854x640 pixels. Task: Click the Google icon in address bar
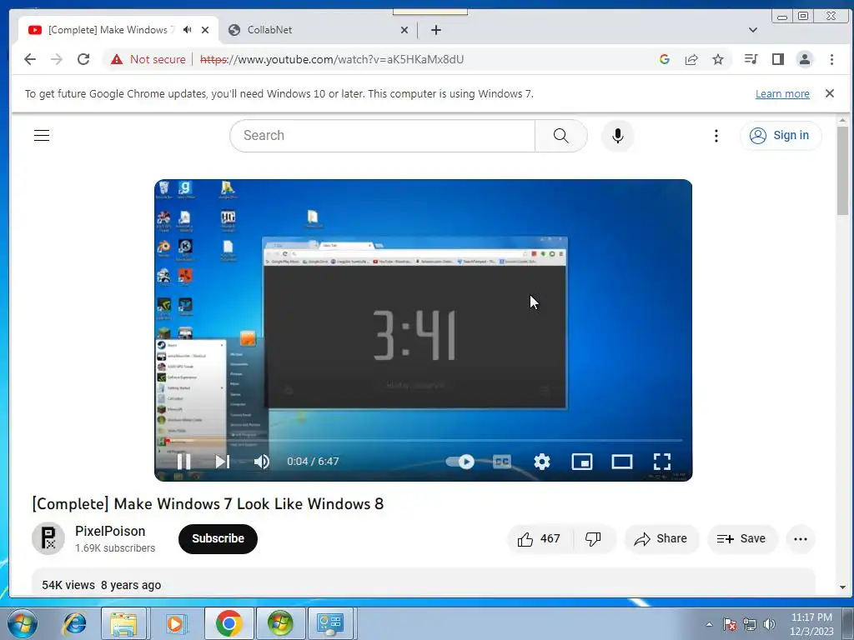[665, 59]
